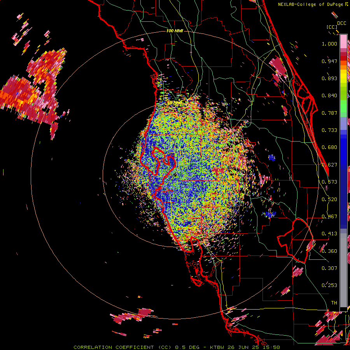The image size is (350, 350).
Task: Select the 0.253 scale value
Action: point(329,285)
